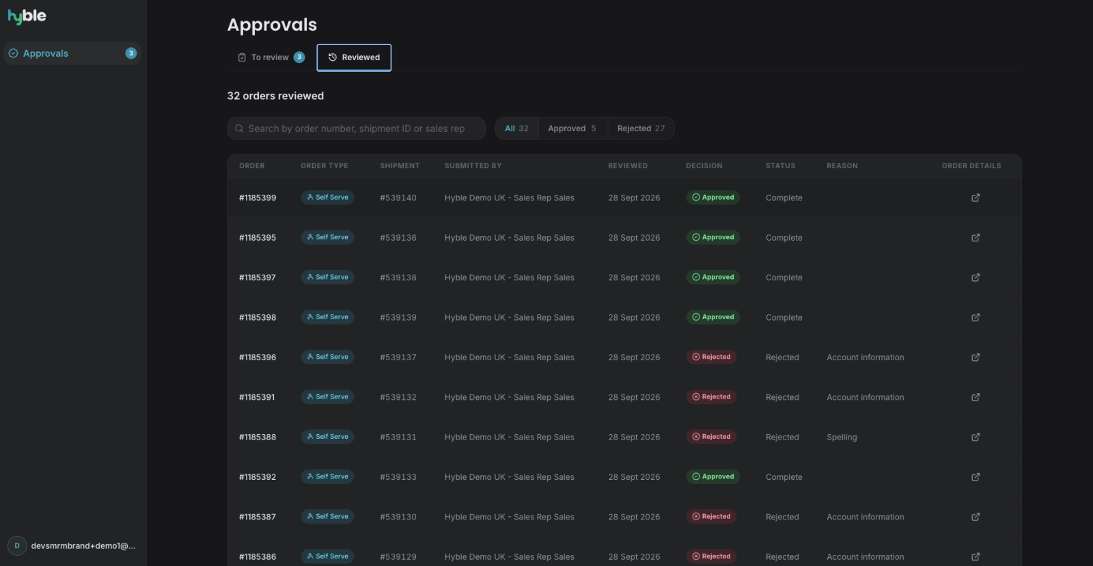Click the Reviewed column header
Viewport: 1093px width, 566px height.
click(628, 166)
